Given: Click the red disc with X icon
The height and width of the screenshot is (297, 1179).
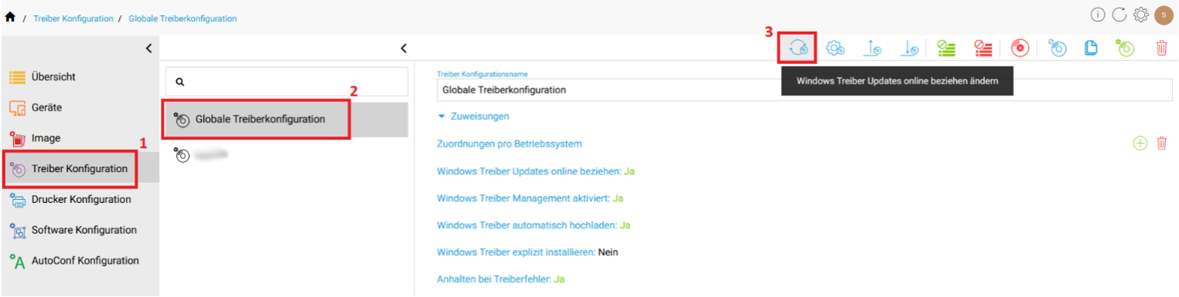Looking at the screenshot, I should click(x=1020, y=48).
